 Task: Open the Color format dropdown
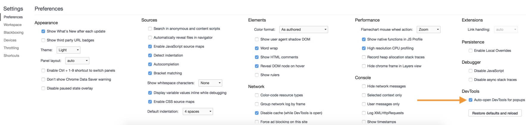(303, 29)
